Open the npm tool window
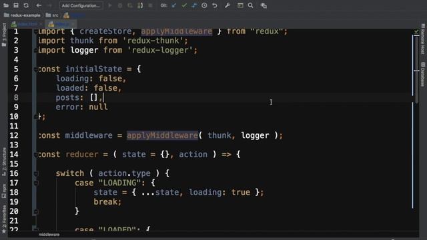 tap(4, 191)
